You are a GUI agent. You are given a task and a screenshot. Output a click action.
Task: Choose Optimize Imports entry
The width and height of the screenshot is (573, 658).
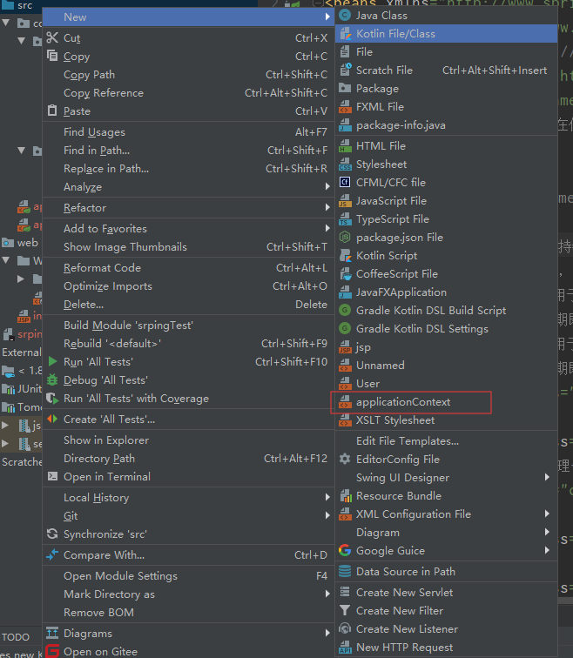[188, 286]
